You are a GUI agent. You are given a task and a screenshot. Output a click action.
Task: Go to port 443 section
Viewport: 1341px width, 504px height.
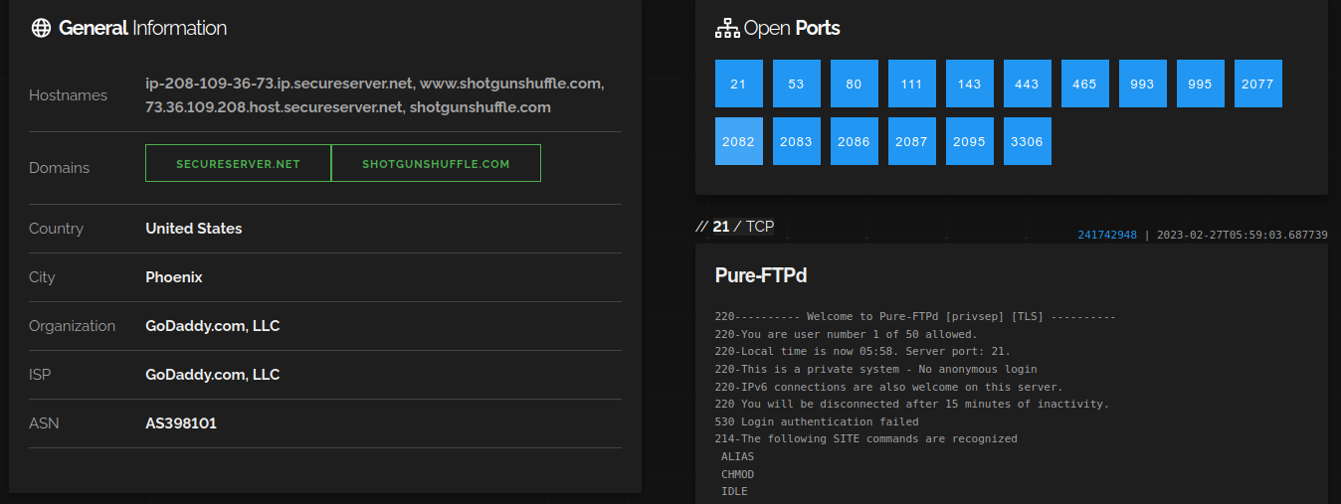click(1027, 84)
